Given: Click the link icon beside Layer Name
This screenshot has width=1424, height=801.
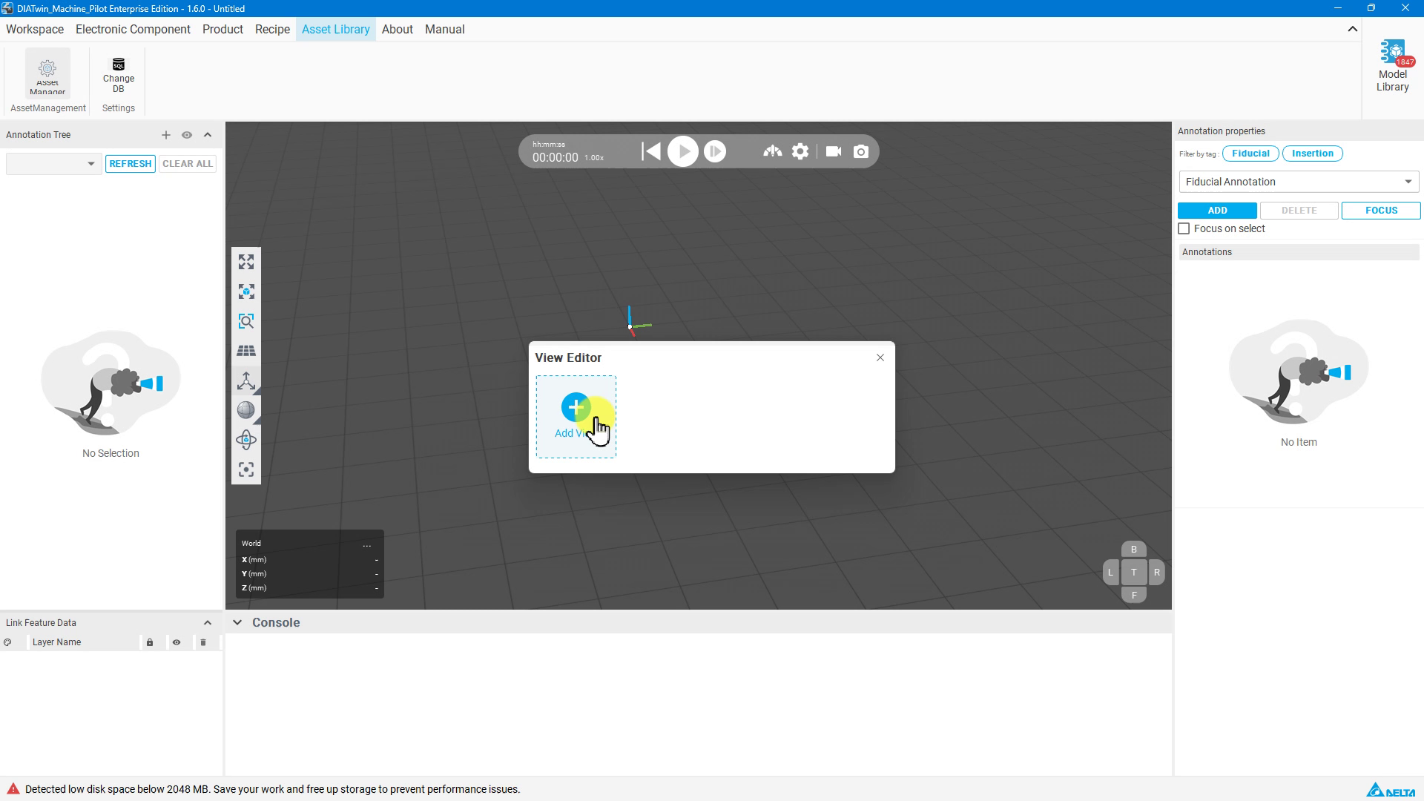Looking at the screenshot, I should (x=7, y=642).
